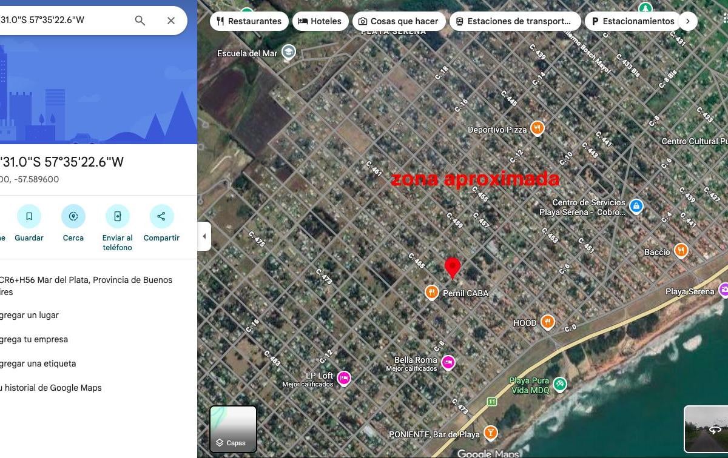
Task: Select Enviar al teléfono icon
Action: point(118,216)
